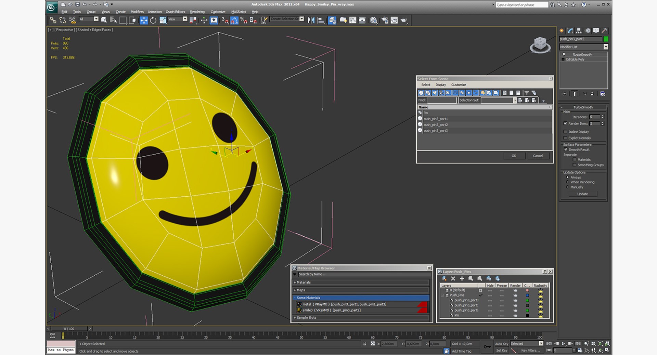Open the Display menu in Select From Scene
Screen dimensions: 657x355
point(440,85)
